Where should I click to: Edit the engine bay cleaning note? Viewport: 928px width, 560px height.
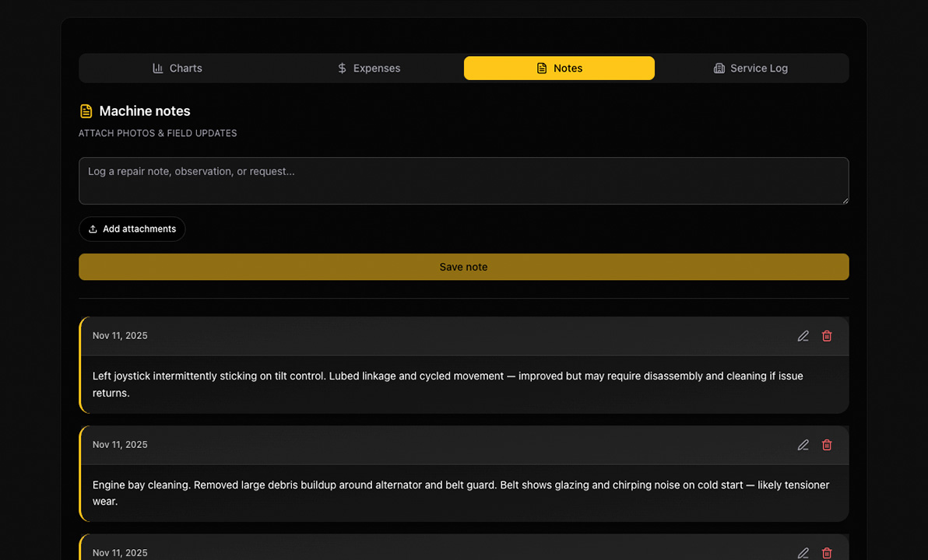(x=803, y=445)
